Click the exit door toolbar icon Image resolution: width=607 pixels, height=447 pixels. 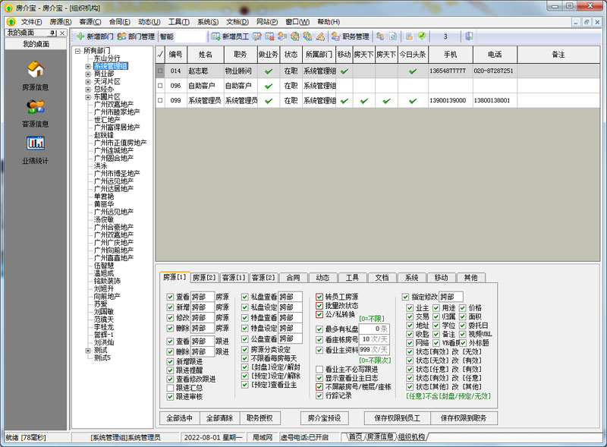point(469,36)
